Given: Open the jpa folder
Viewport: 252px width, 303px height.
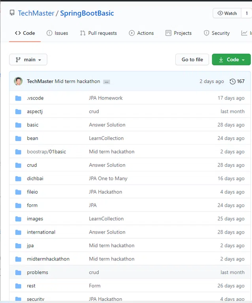Looking at the screenshot, I should [x=30, y=246].
